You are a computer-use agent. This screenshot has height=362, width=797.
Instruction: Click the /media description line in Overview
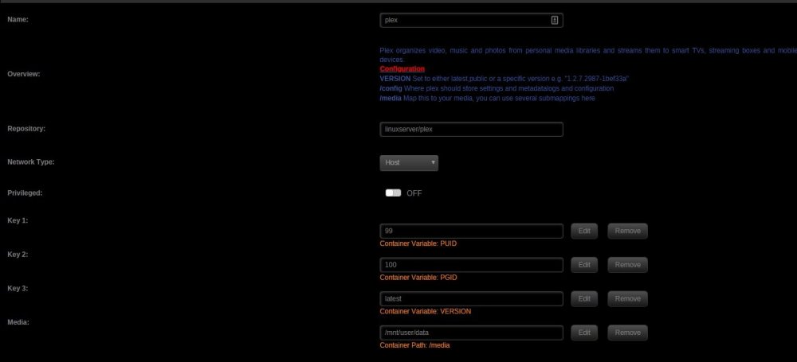tap(487, 99)
